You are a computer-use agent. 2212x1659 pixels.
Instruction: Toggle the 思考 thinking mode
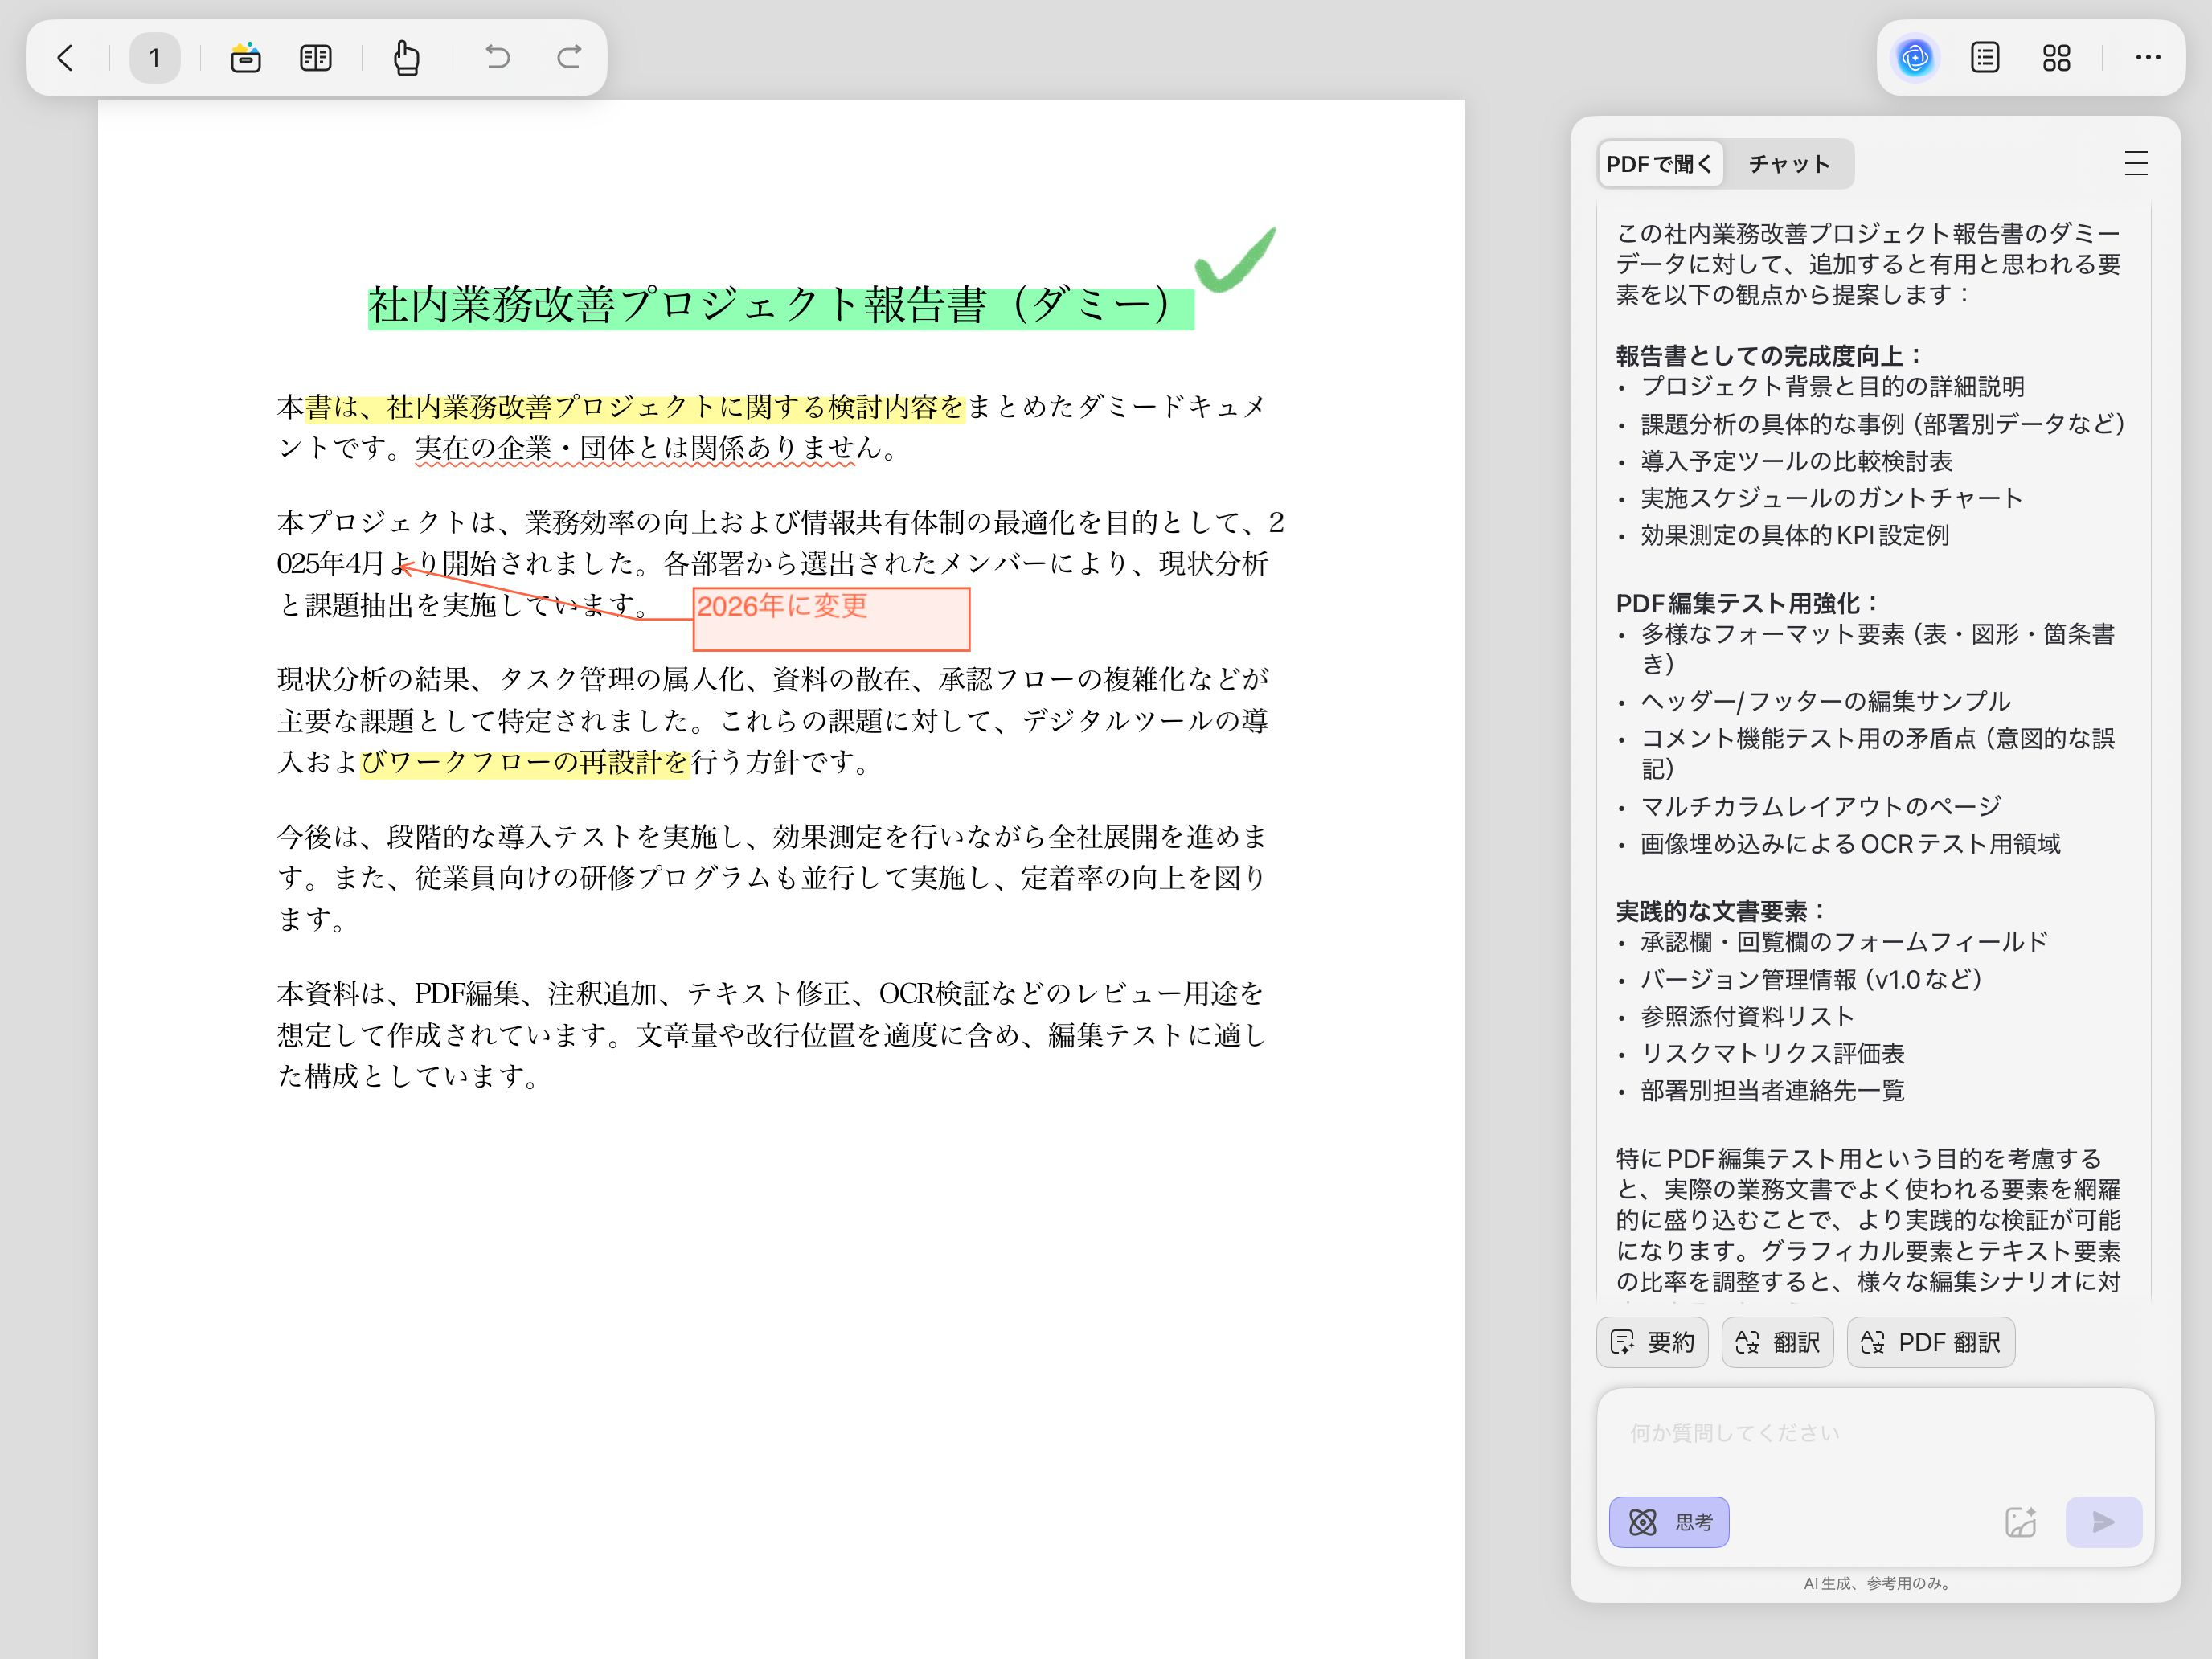(1669, 1522)
